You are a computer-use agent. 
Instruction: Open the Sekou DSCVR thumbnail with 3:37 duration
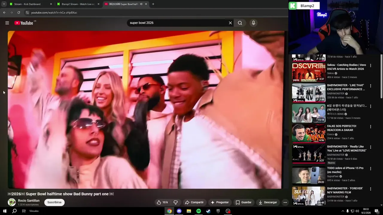pyautogui.click(x=309, y=72)
